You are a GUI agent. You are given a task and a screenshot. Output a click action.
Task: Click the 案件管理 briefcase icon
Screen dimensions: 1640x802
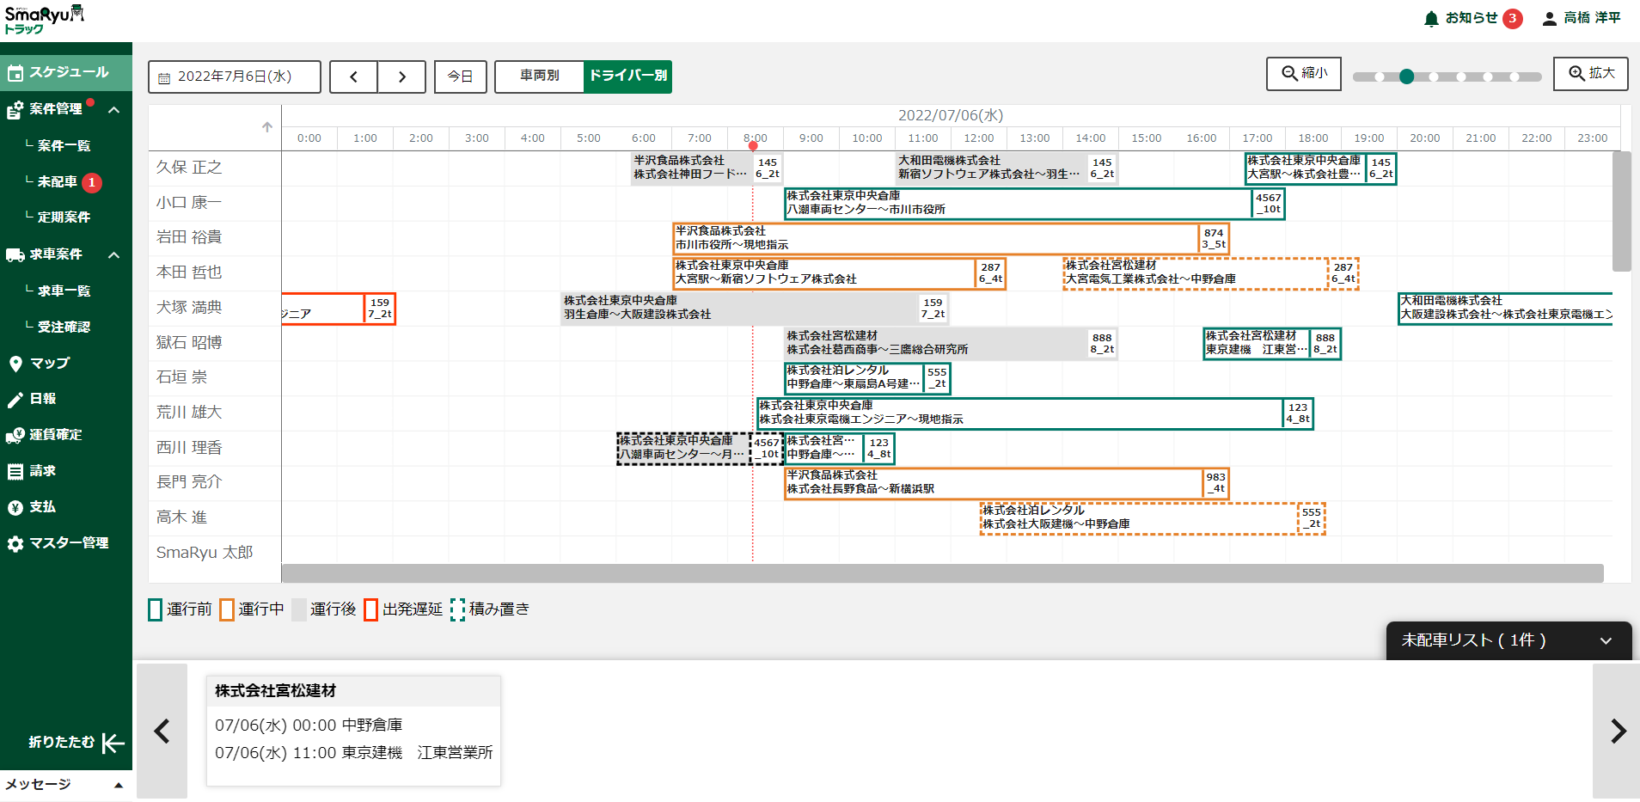pos(15,110)
